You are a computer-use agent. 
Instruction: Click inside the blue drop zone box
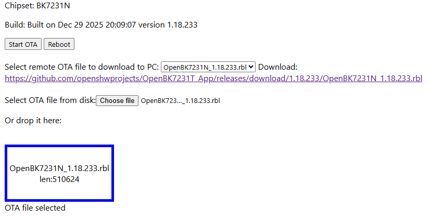pos(59,173)
